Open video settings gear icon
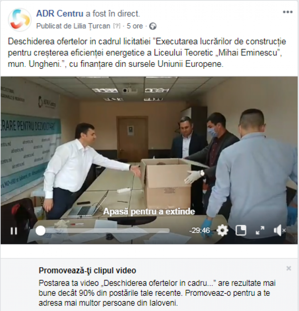Image resolution: width=299 pixels, height=311 pixels. click(x=222, y=231)
